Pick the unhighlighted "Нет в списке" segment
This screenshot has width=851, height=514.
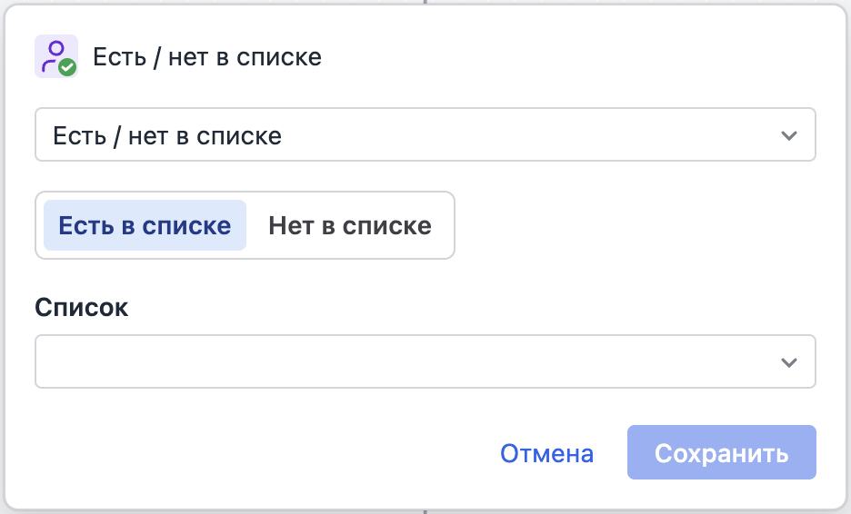tap(350, 225)
